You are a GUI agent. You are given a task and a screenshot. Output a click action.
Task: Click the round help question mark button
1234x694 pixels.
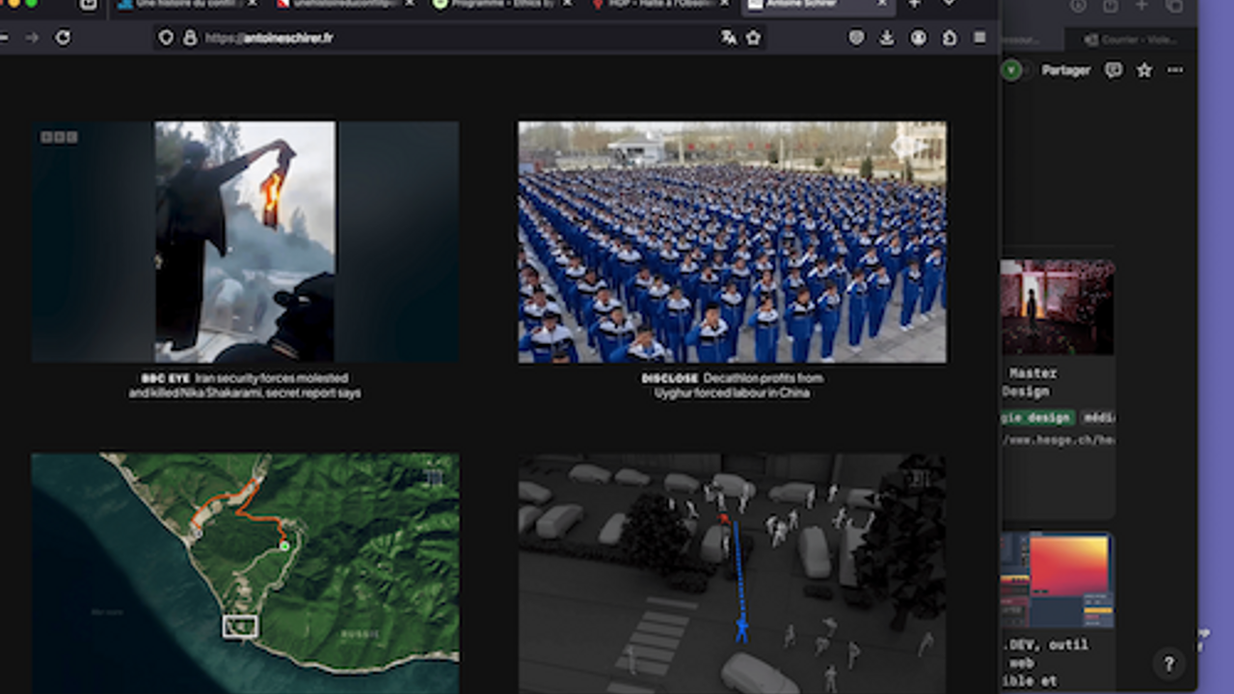[x=1168, y=663]
